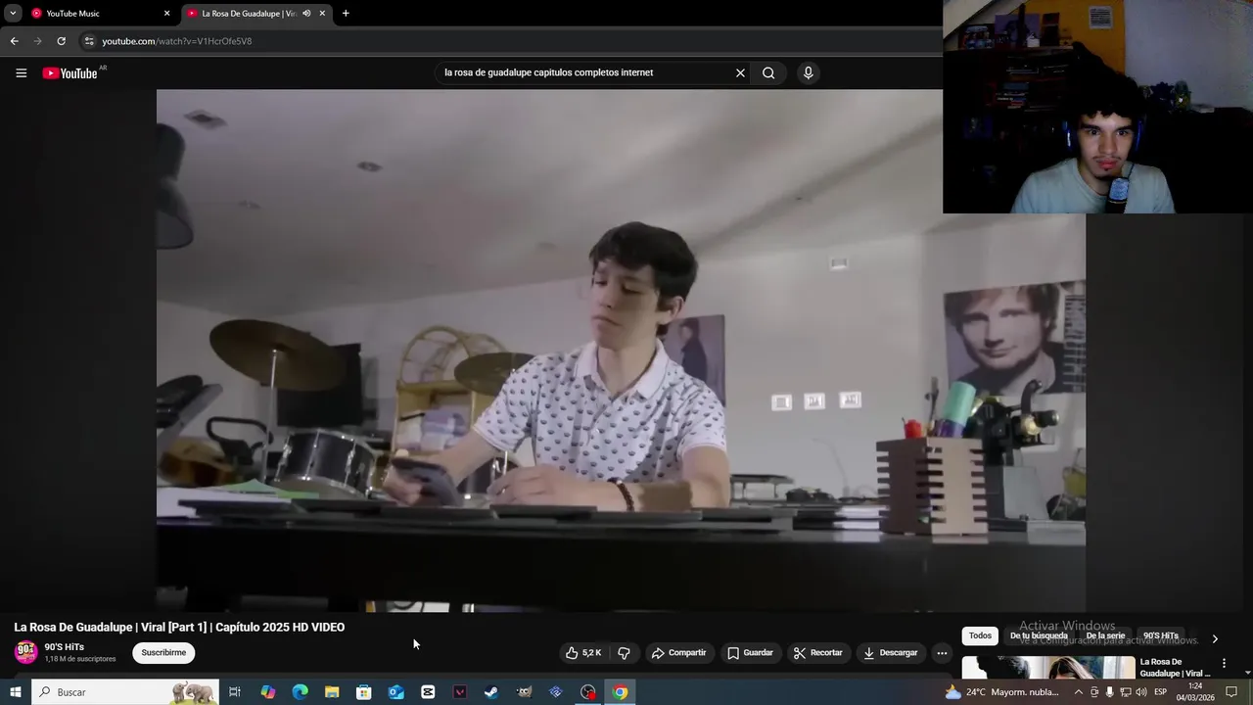Open the Windows Start menu
This screenshot has width=1253, height=705.
[x=15, y=692]
